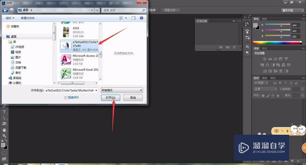The height and width of the screenshot is (165, 306).
Task: Click 取消 button
Action: 133,98
